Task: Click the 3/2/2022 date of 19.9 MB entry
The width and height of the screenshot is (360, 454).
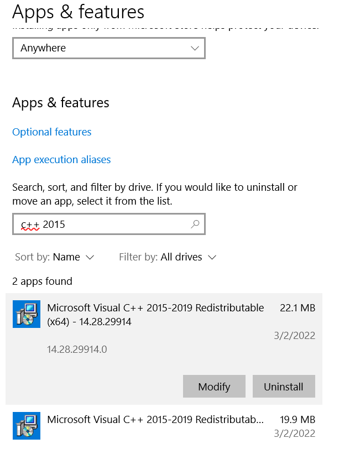Action: 295,434
